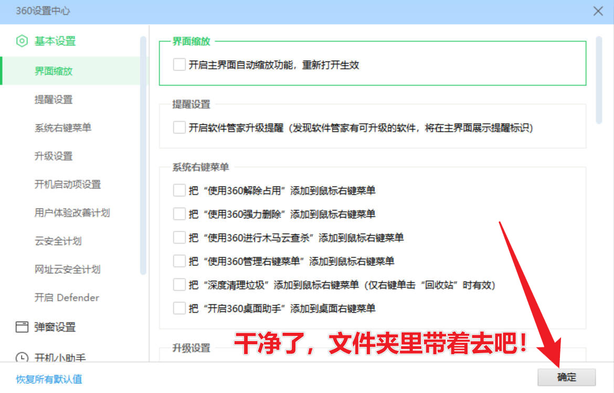The height and width of the screenshot is (393, 614).
Task: Click the 确定 button
Action: 567,377
